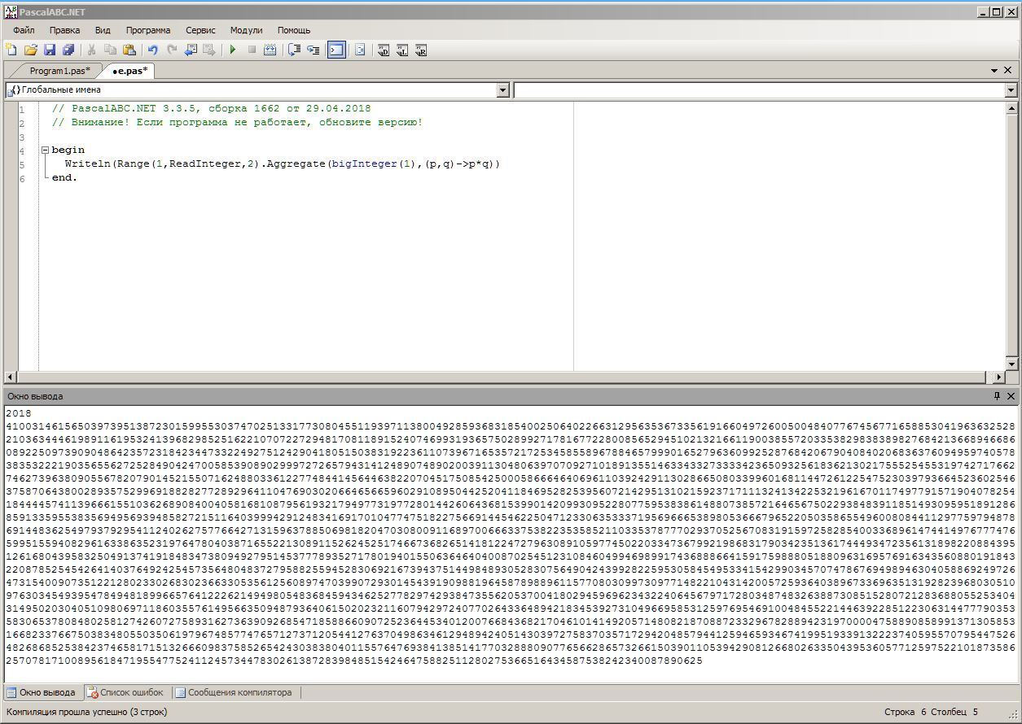Click the Строка 6 Столбец 5 indicator
This screenshot has height=724, width=1022.
click(x=932, y=712)
